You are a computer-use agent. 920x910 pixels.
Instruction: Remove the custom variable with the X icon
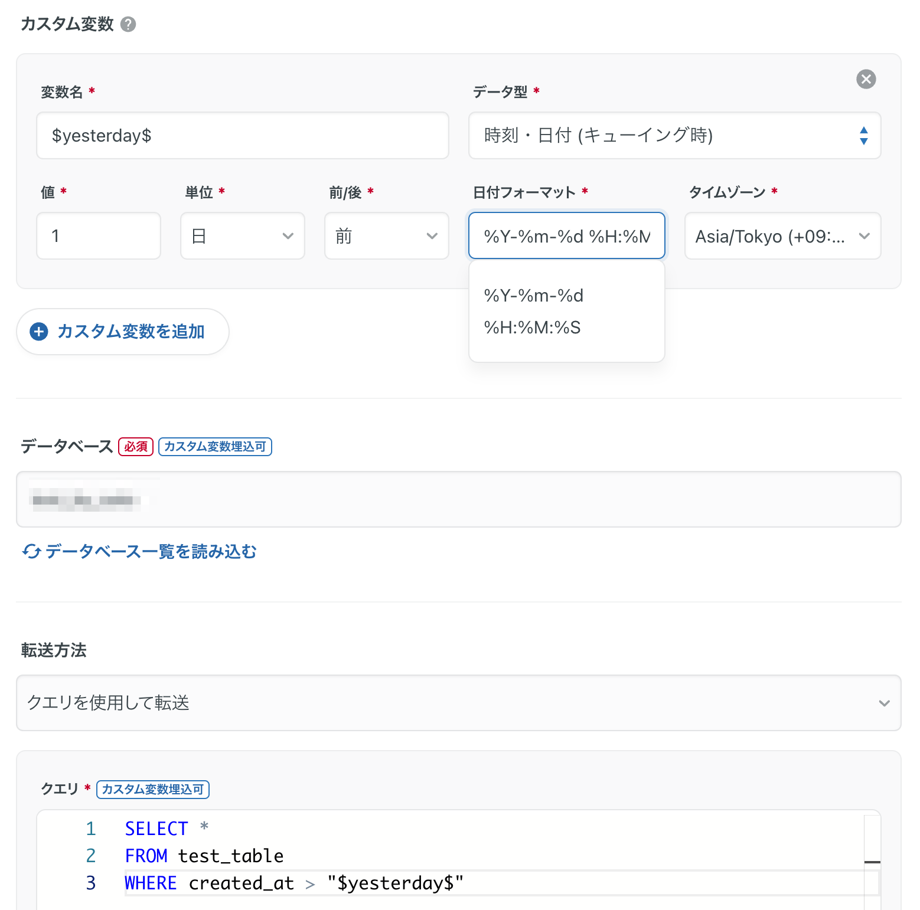tap(866, 79)
